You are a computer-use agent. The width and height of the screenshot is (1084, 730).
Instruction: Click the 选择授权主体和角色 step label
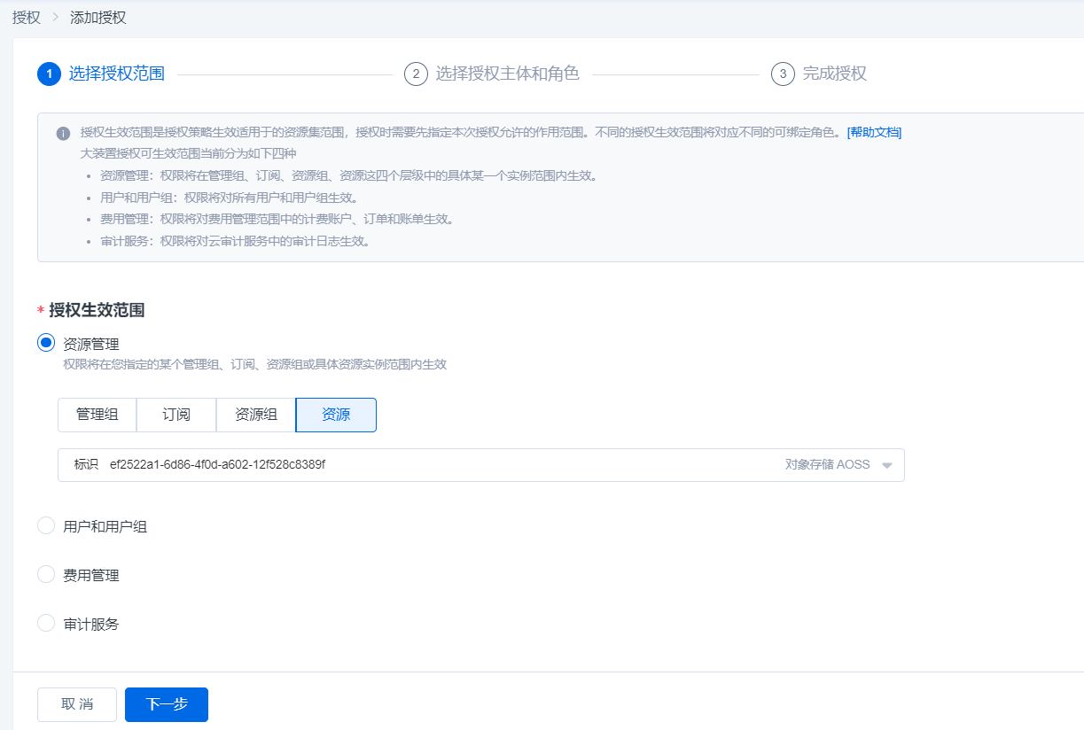coord(507,74)
